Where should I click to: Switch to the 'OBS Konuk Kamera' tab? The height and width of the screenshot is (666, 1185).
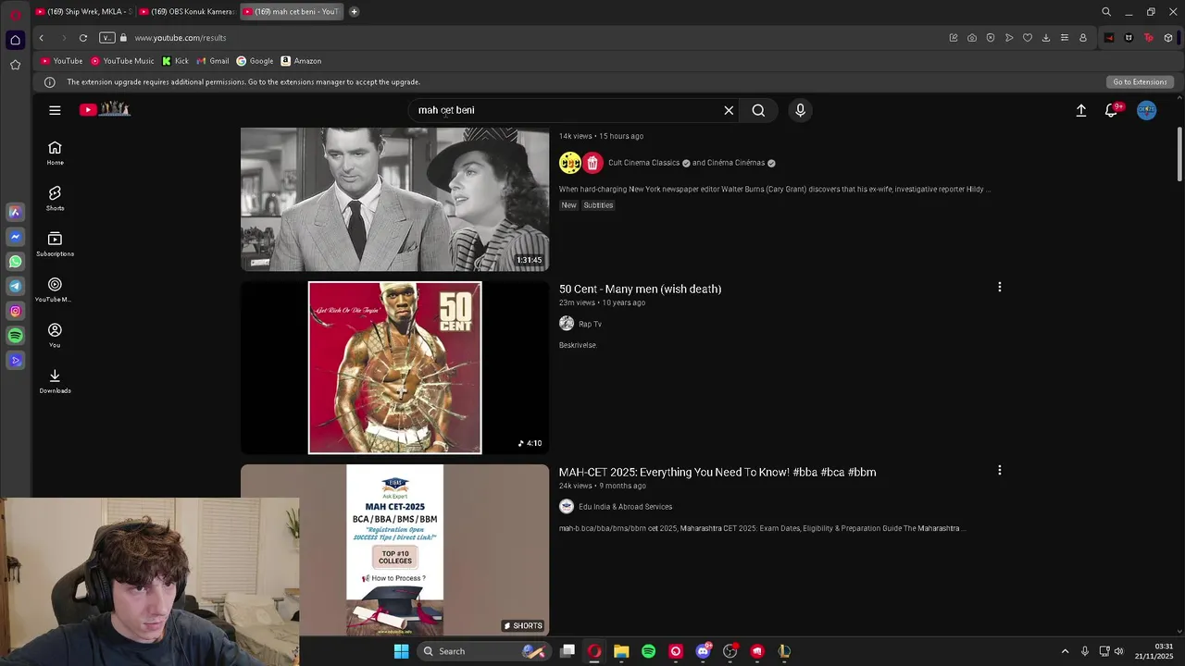[x=187, y=12]
